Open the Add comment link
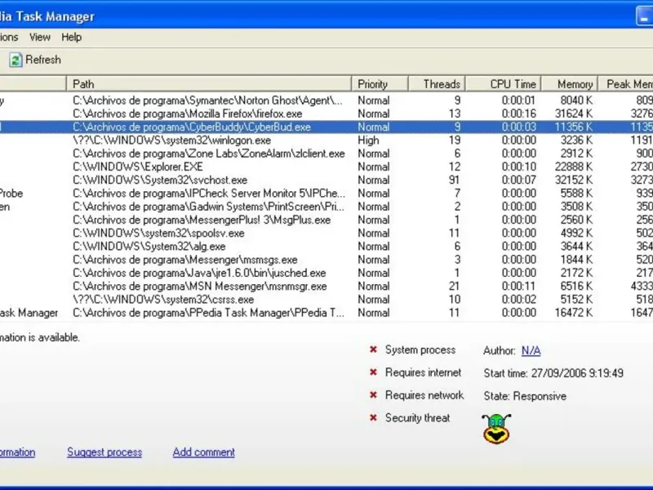The height and width of the screenshot is (490, 653). tap(203, 452)
